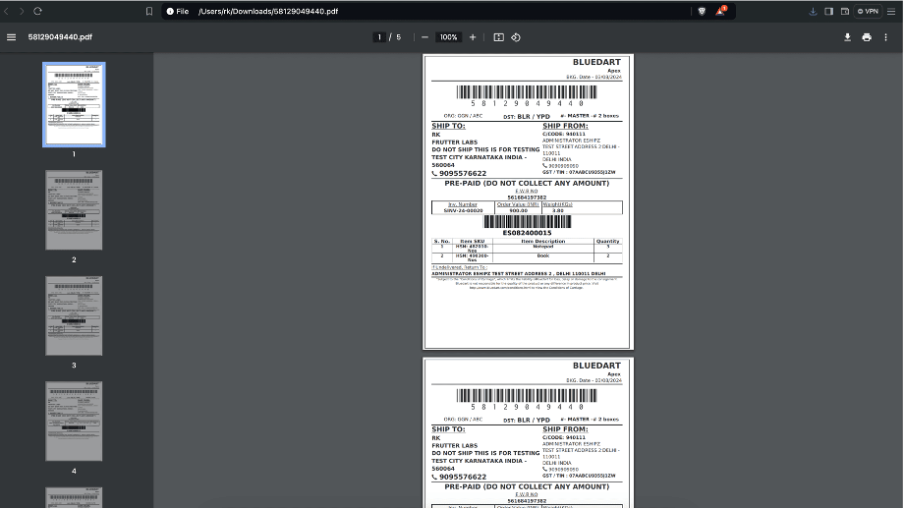The width and height of the screenshot is (904, 509).
Task: Select BLUEDART heading on second label
Action: click(596, 366)
